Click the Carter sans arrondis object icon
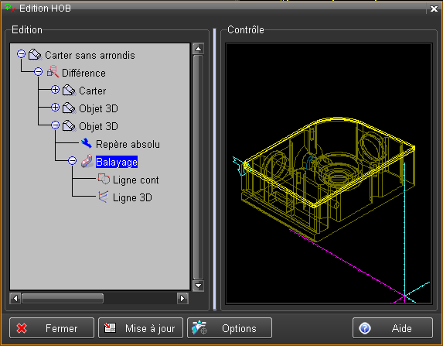Screen dimensions: 443x346 coord(36,54)
